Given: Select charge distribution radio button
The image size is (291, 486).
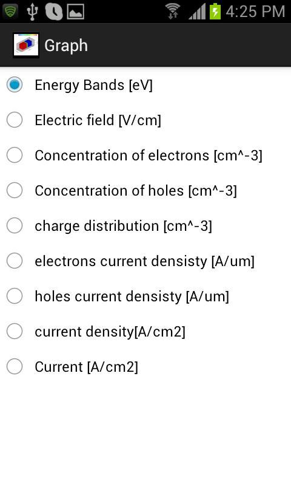Looking at the screenshot, I should click(15, 225).
